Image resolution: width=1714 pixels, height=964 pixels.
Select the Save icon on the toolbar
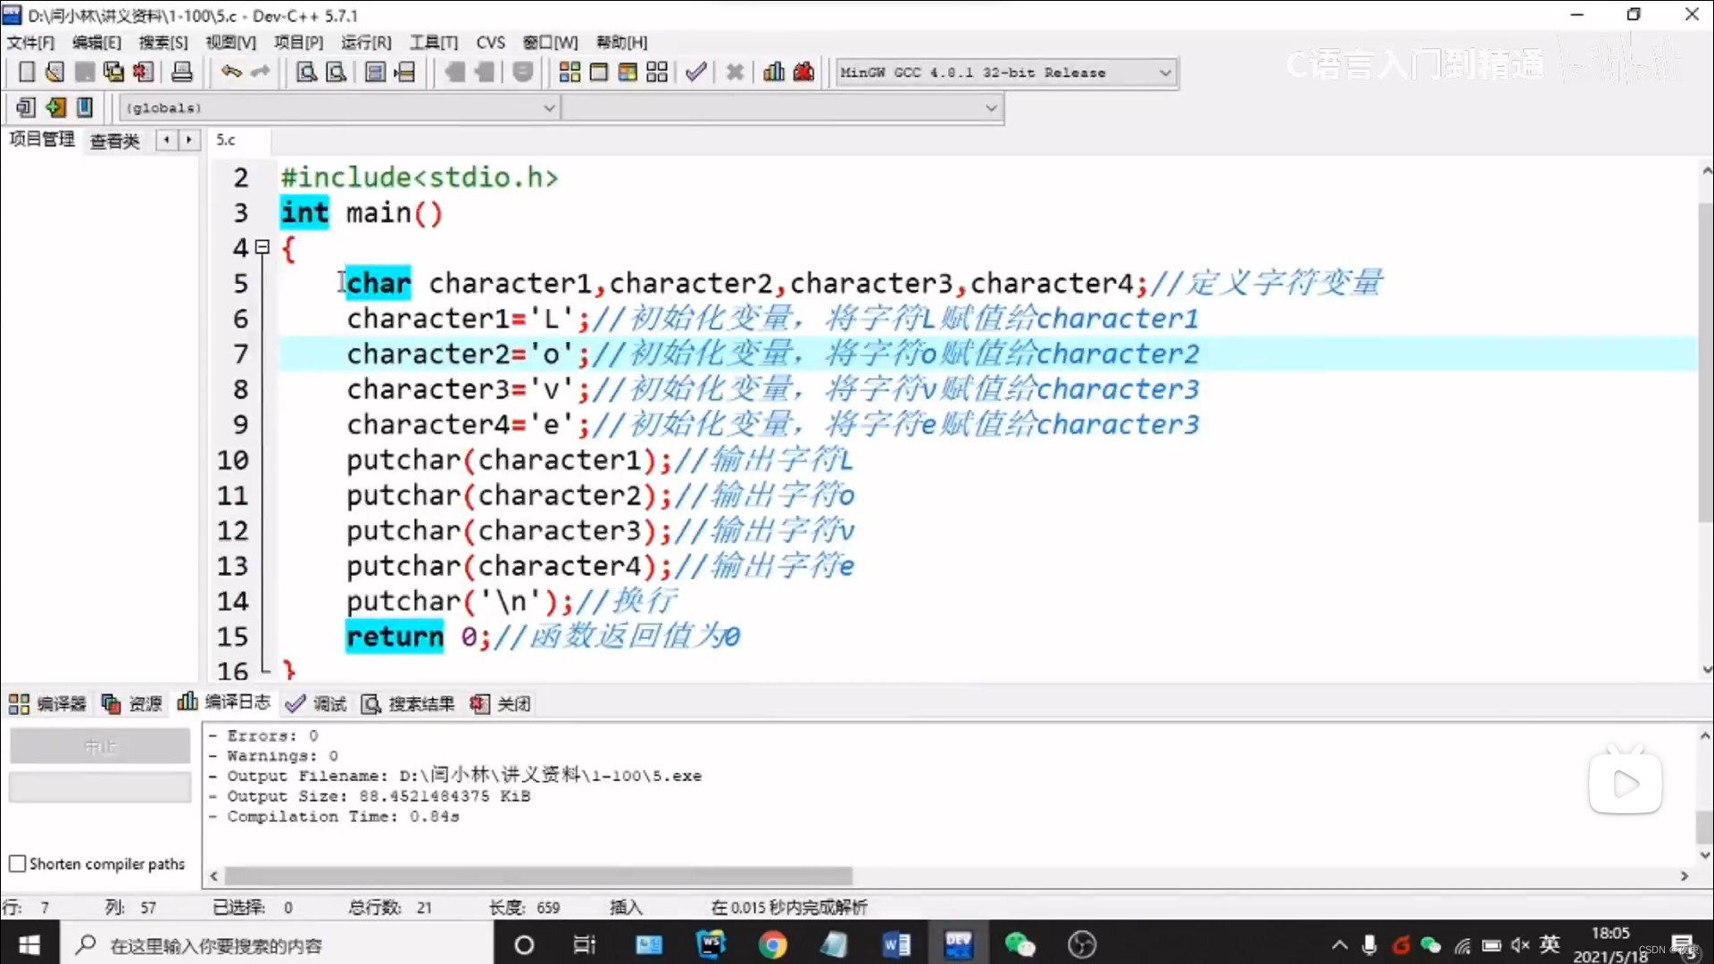[84, 72]
